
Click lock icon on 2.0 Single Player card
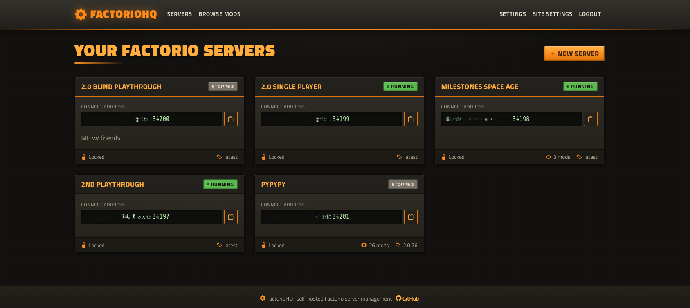coord(264,157)
